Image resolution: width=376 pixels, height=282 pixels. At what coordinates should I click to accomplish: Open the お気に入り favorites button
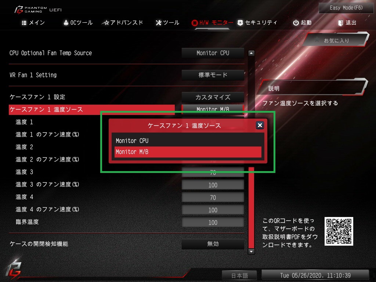336,40
